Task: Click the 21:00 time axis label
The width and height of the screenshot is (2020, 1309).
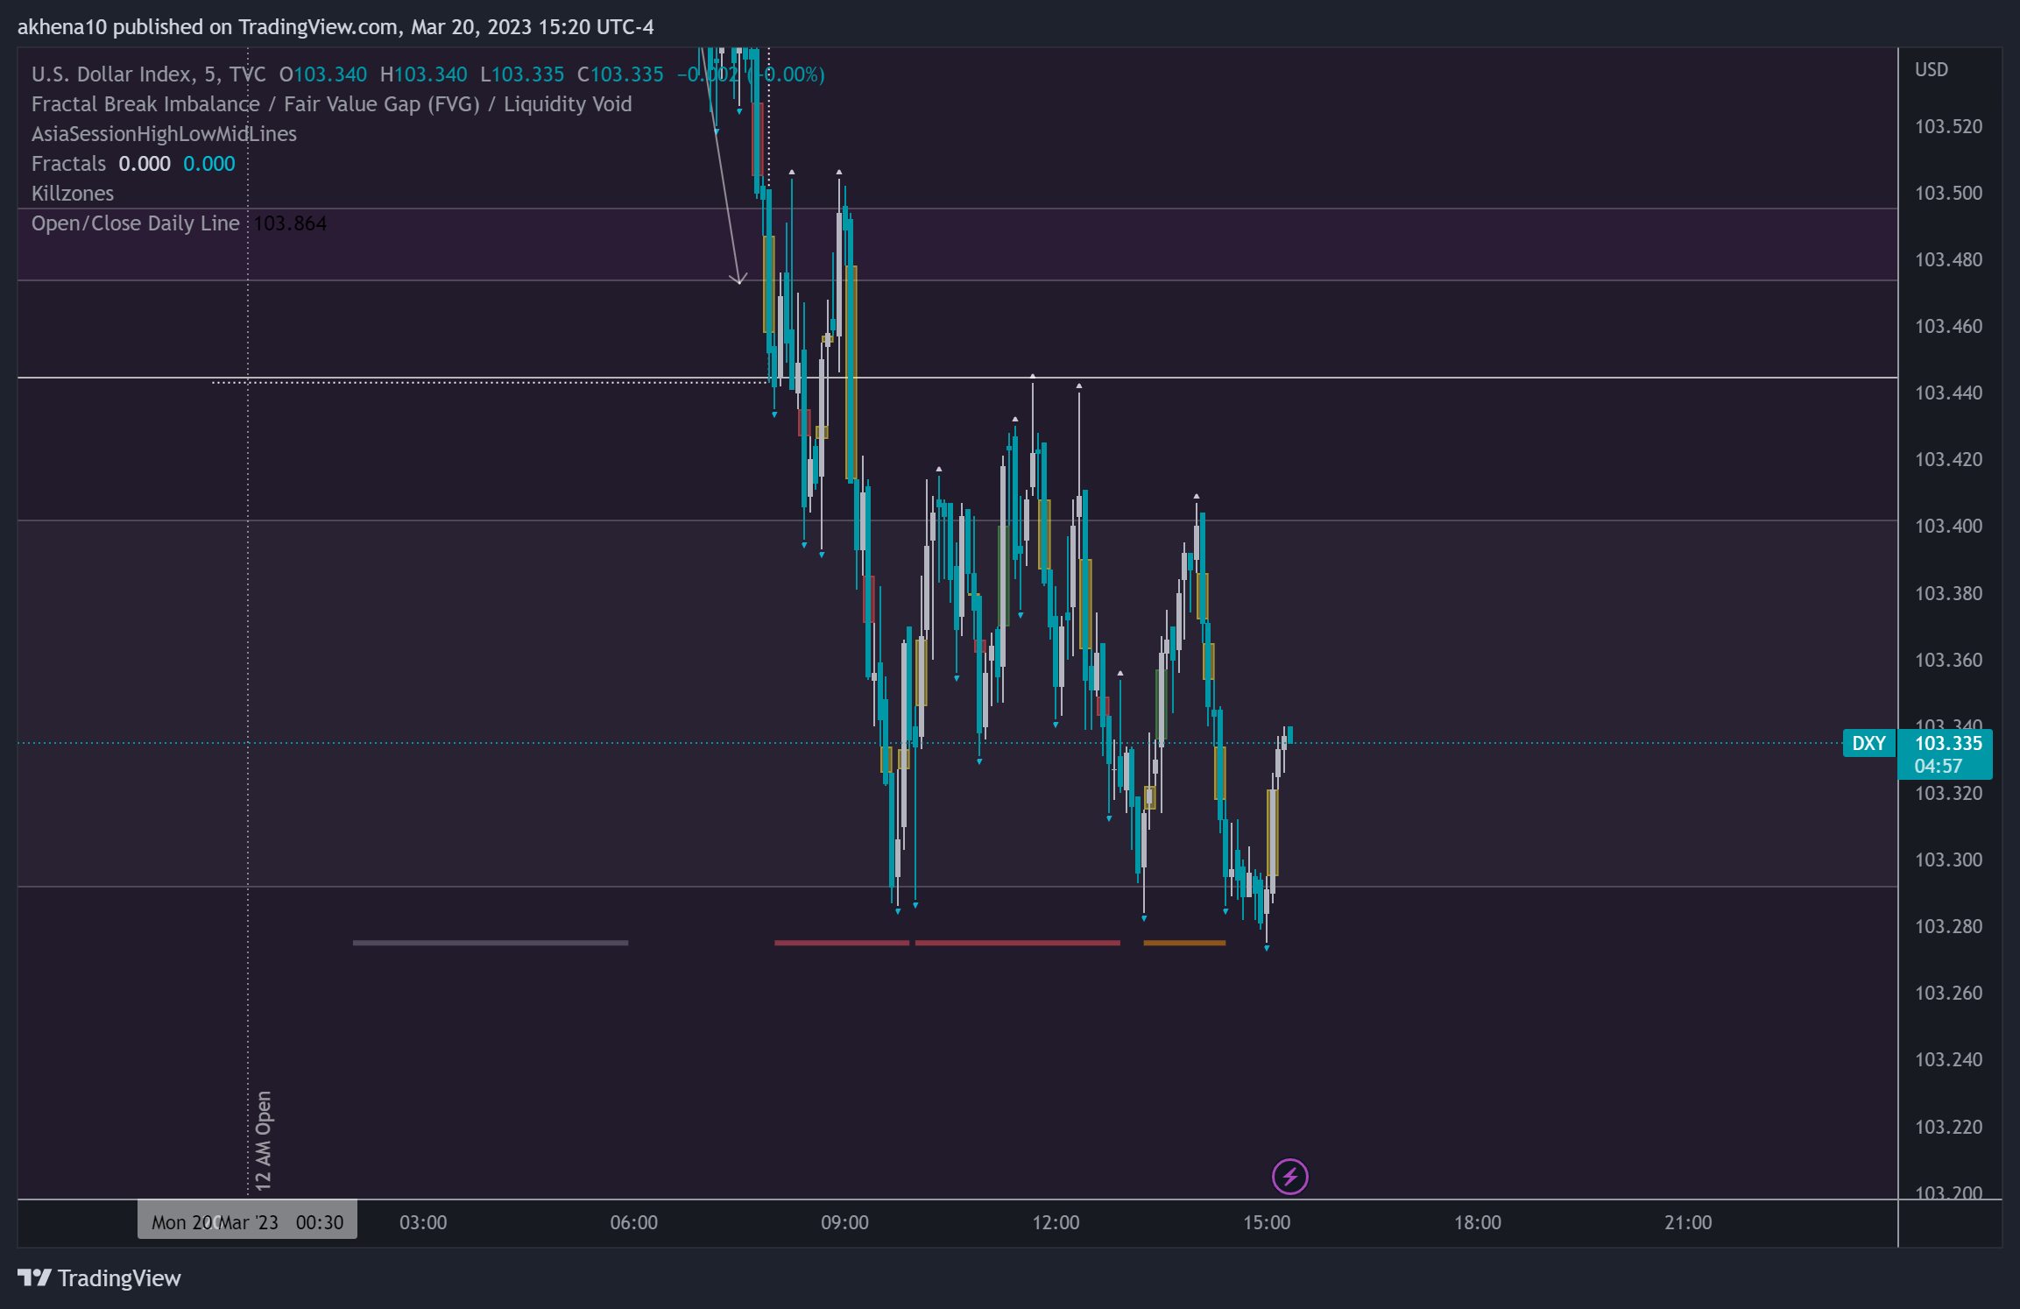Action: point(1688,1222)
